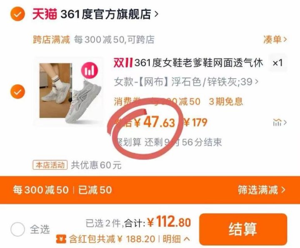This screenshot has height=248, width=300.
Task: Open 361度官方旗舰店 store page arrow
Action: (156, 14)
